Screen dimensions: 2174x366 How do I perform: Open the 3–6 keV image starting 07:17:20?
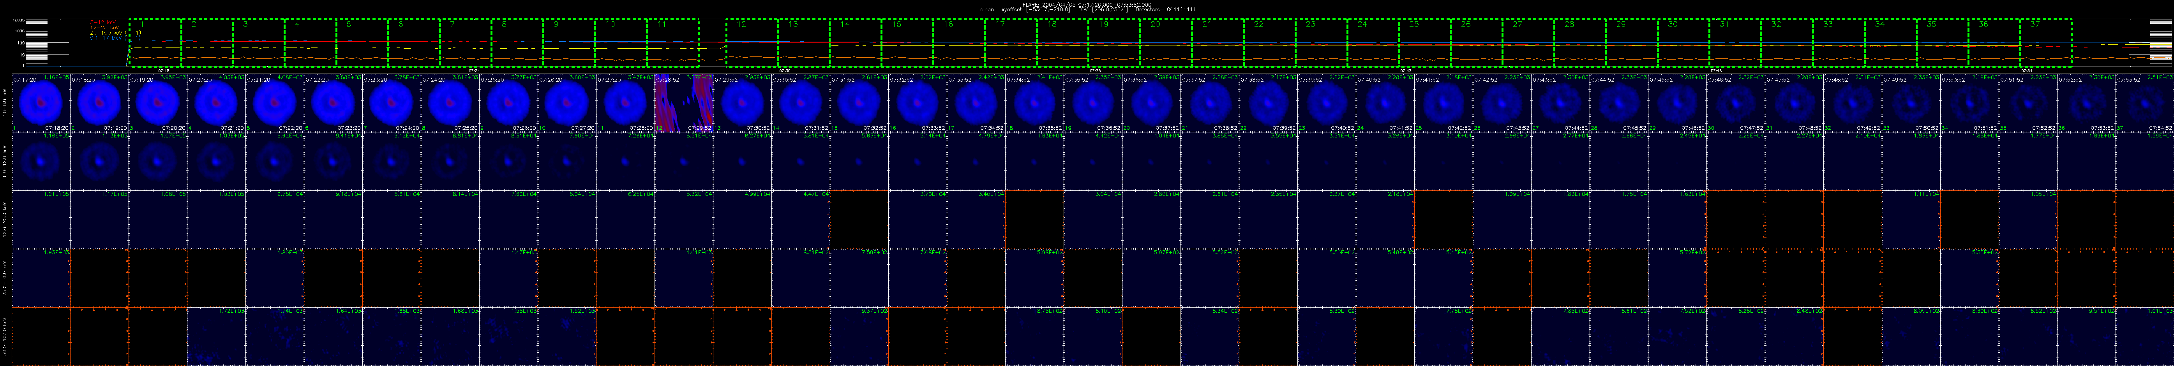click(41, 103)
